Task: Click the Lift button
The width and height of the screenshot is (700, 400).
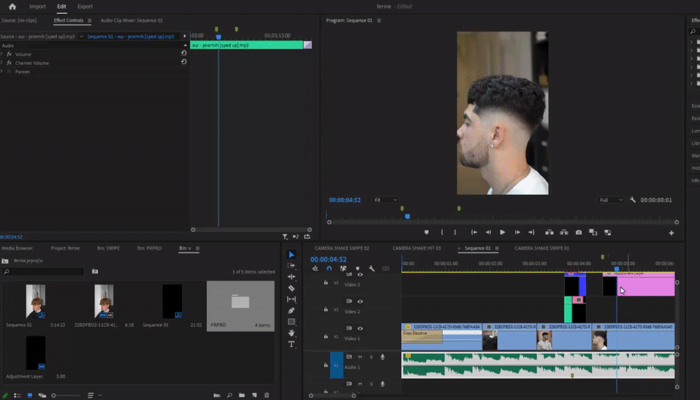Action: coord(549,232)
